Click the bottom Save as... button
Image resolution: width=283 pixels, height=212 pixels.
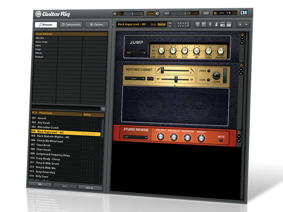point(90,188)
